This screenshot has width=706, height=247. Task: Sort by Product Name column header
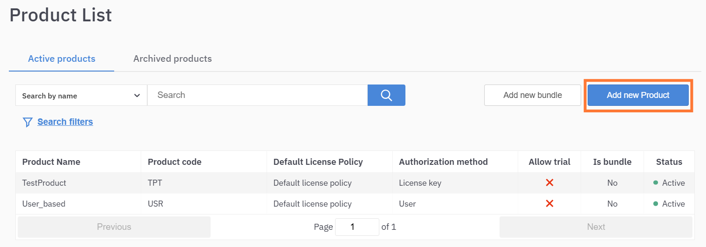(51, 162)
